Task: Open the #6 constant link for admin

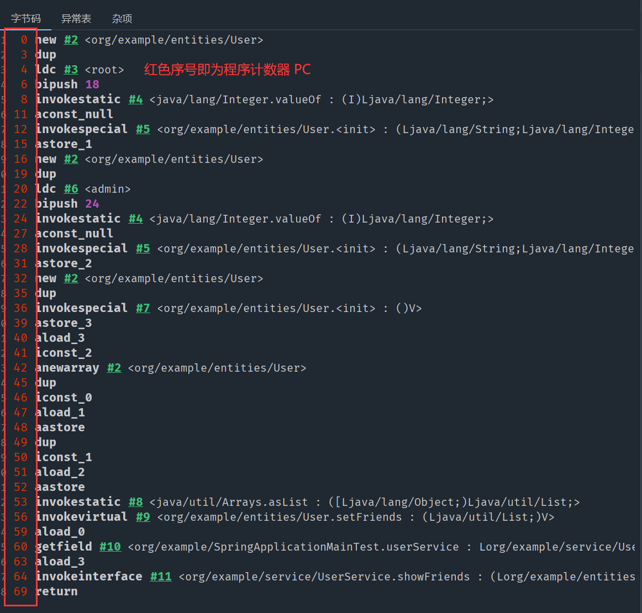Action: click(71, 189)
